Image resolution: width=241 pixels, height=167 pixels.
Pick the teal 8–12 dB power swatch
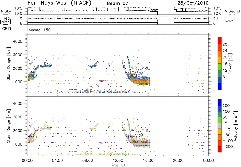point(220,74)
